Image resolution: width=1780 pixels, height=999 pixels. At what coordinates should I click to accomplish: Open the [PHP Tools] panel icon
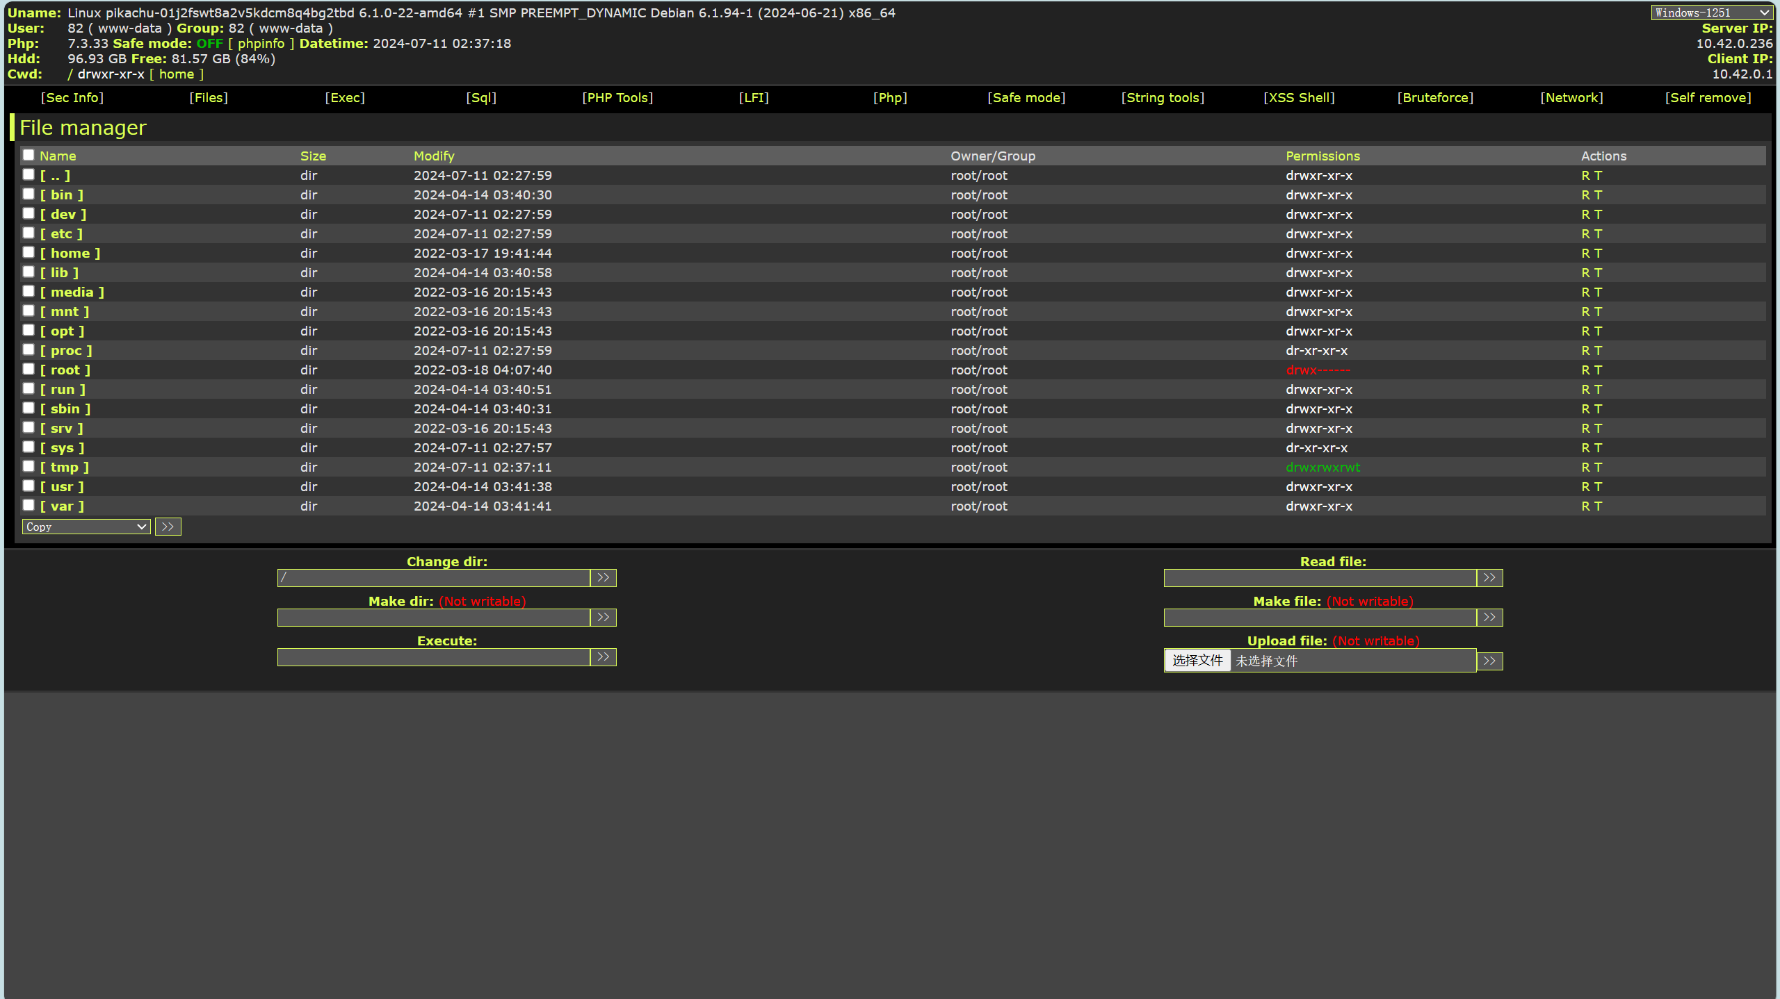click(x=617, y=97)
